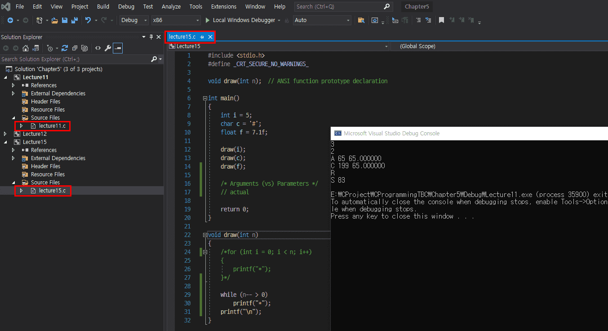Screen dimensions: 608x331
Task: Refresh the Solution Explorer view
Action: click(x=65, y=48)
